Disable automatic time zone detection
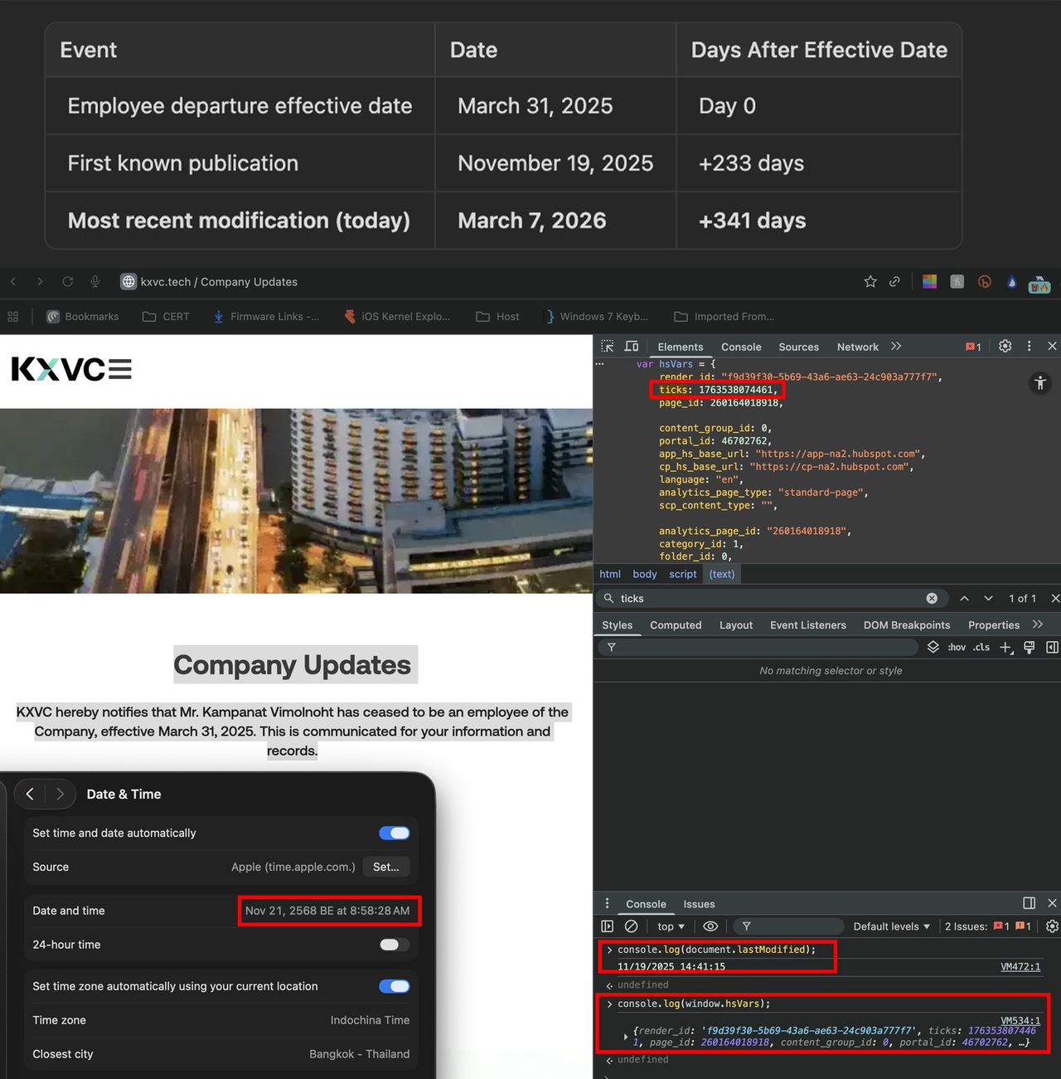The width and height of the screenshot is (1061, 1079). (x=394, y=986)
